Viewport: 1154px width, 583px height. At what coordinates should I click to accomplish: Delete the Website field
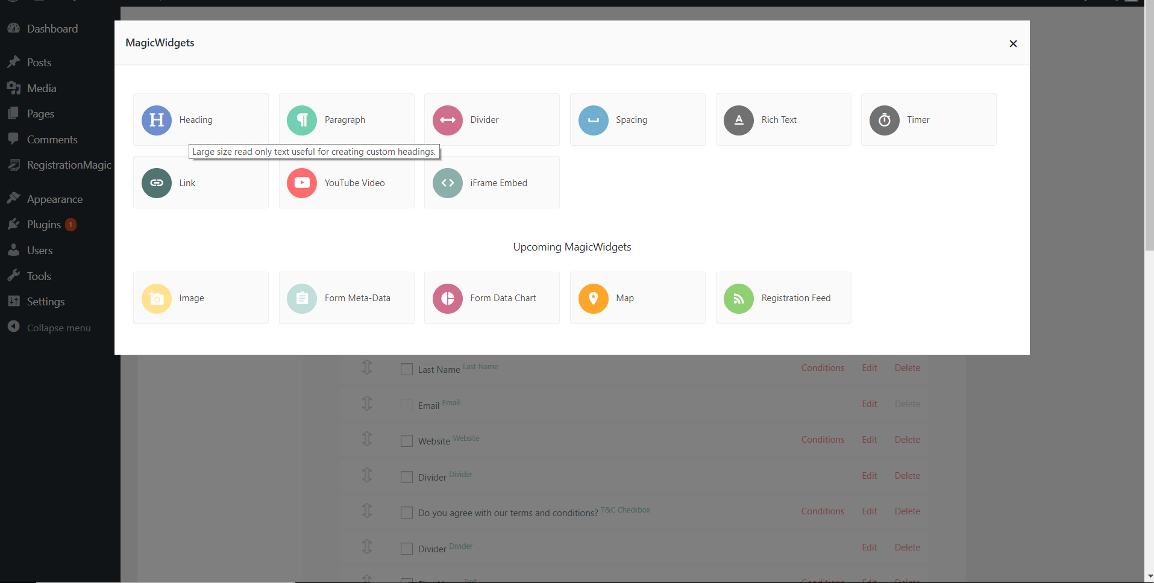tap(907, 440)
